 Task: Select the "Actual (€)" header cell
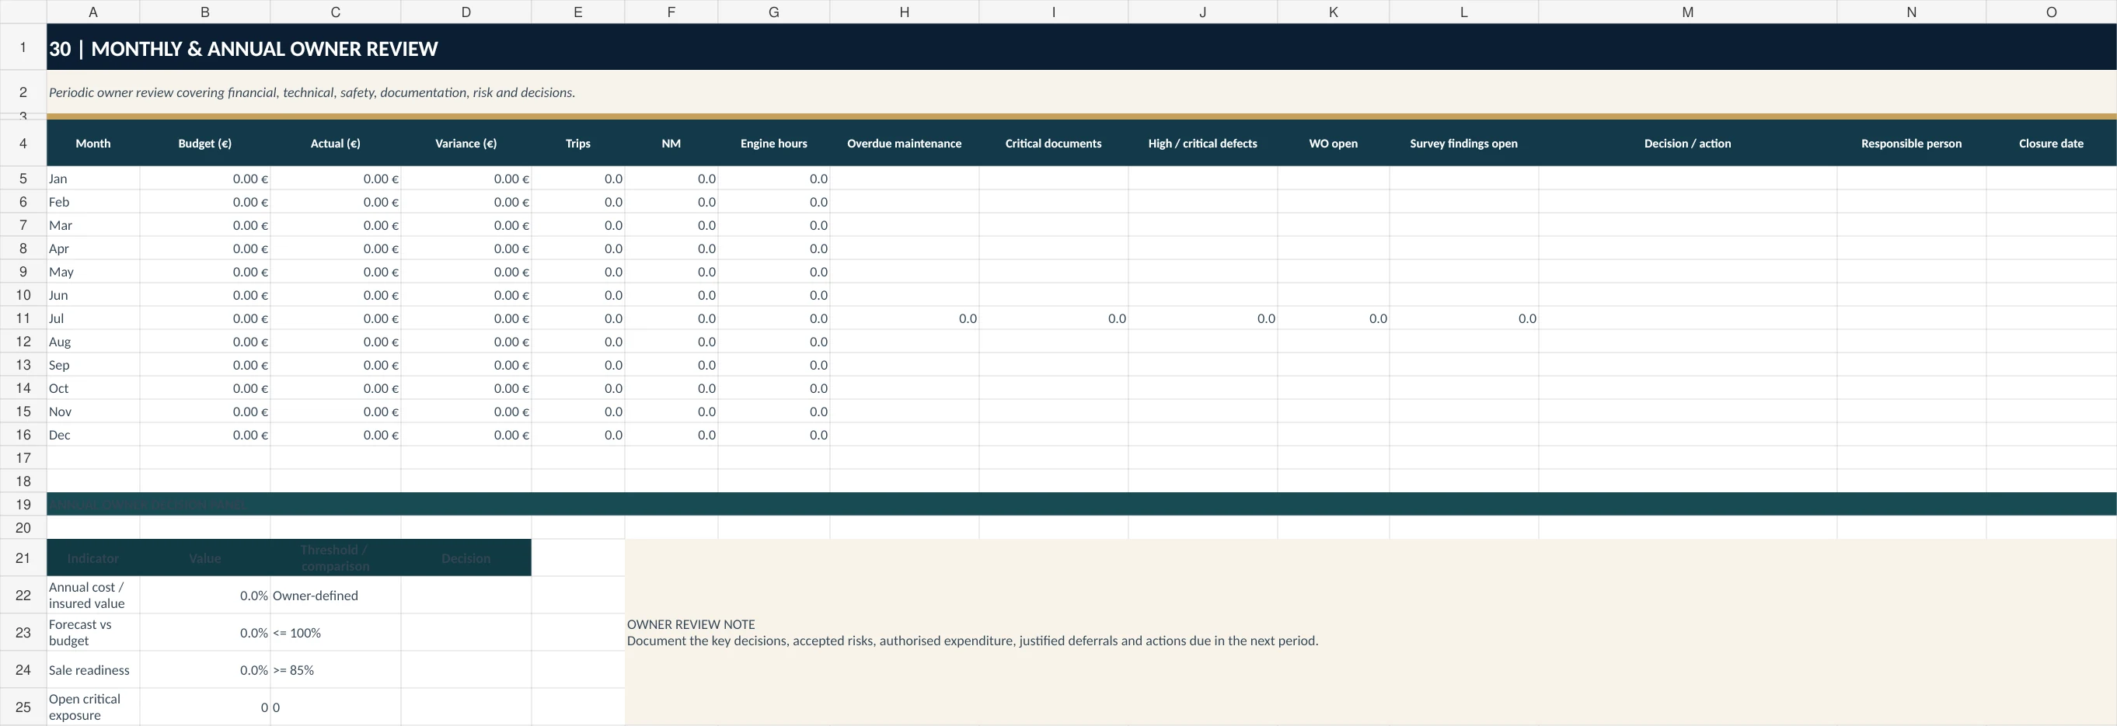click(335, 143)
